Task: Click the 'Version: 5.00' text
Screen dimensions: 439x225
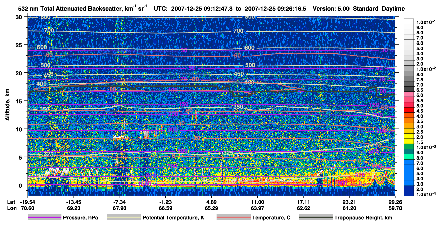Action: tap(332, 9)
